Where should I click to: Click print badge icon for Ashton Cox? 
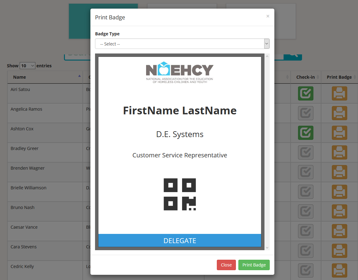pos(340,132)
